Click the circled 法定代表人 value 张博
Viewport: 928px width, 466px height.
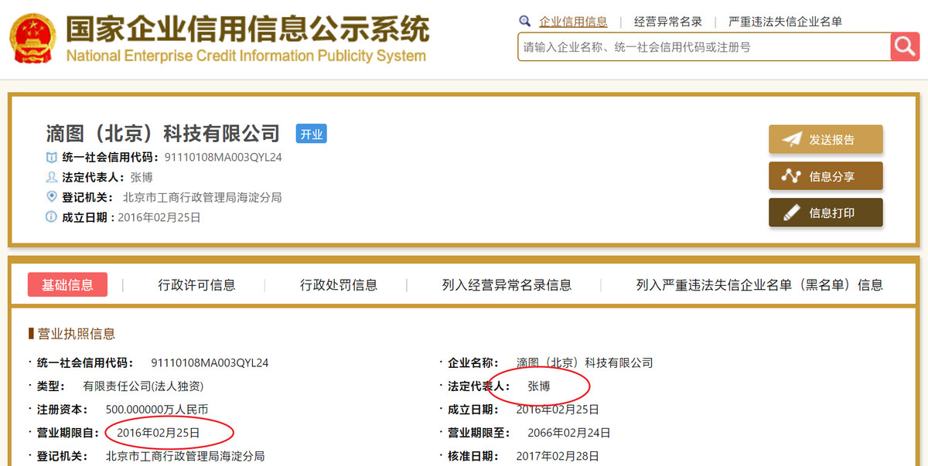539,386
